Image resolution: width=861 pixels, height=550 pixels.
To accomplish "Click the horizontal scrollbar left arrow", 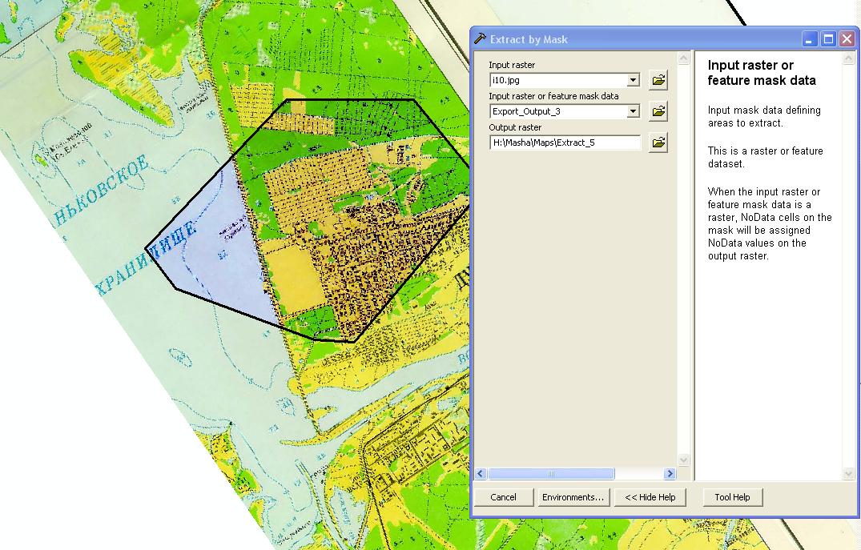I will (x=481, y=474).
